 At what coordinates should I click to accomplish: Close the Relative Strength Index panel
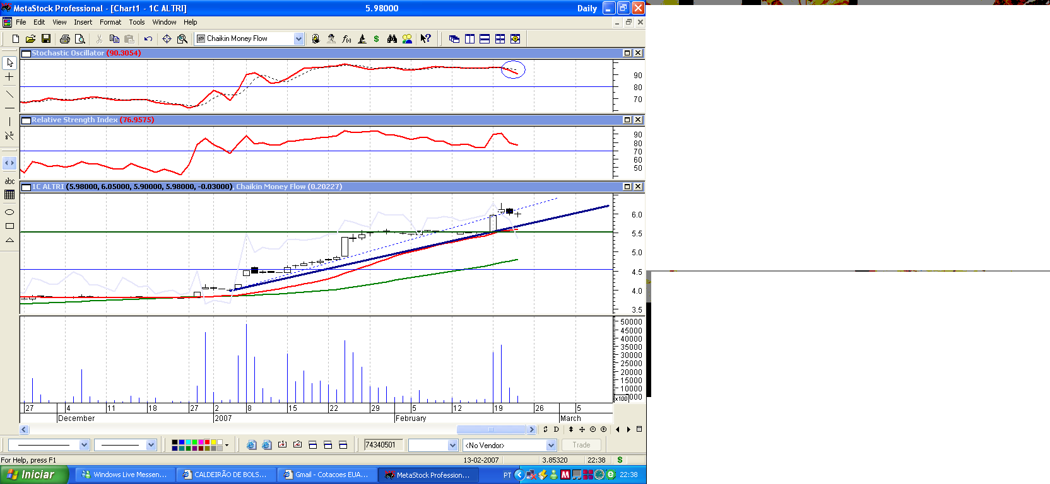638,120
